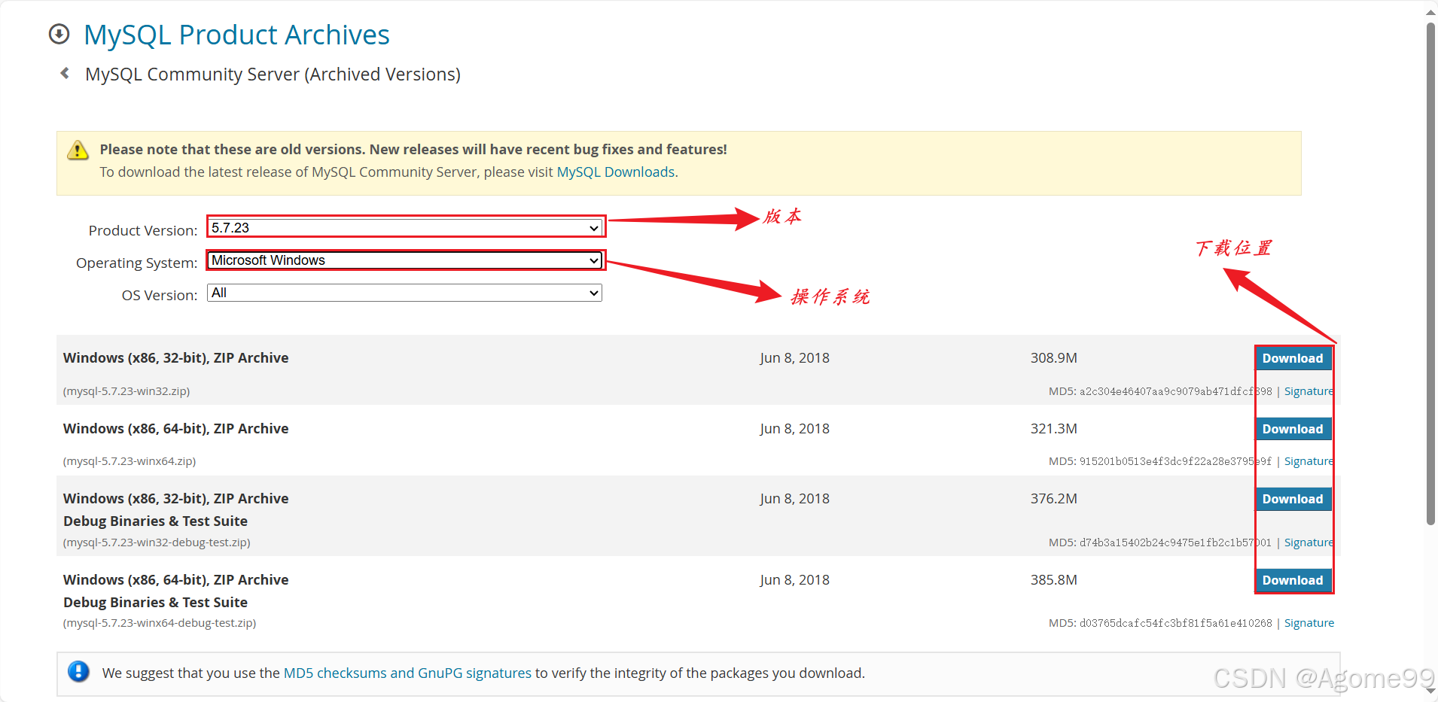1438x702 pixels.
Task: Click the blue info icon in the suggestion box
Action: tap(79, 672)
